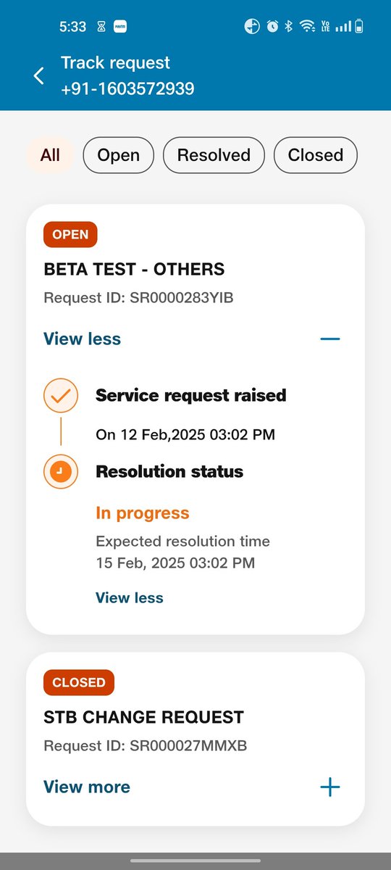Expand STB request with the plus icon
The width and height of the screenshot is (391, 870).
[x=330, y=787]
